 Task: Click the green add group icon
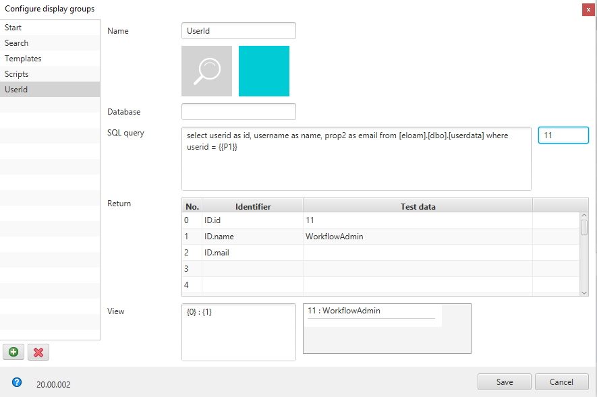13,352
